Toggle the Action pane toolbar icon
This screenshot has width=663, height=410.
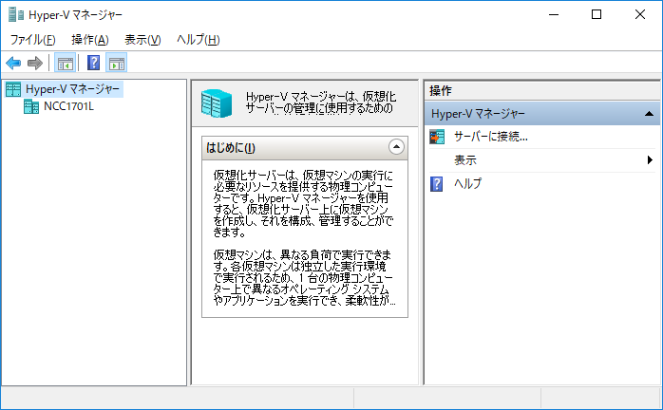point(117,64)
